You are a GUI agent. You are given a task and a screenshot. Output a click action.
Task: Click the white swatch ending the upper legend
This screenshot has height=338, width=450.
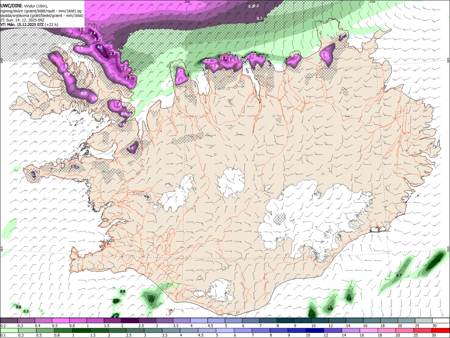(441, 321)
